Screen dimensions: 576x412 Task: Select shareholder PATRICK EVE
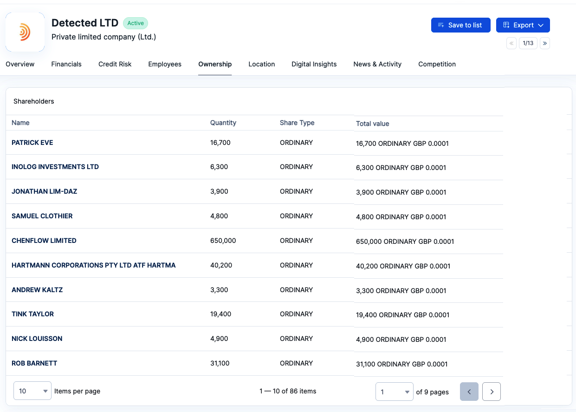click(32, 143)
